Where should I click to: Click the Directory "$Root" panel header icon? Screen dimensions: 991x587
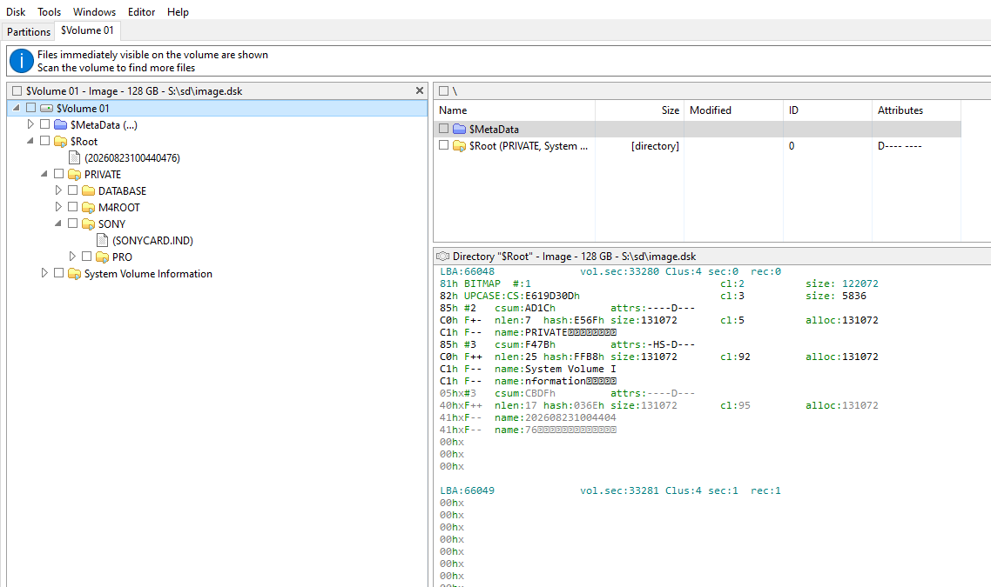pos(443,257)
